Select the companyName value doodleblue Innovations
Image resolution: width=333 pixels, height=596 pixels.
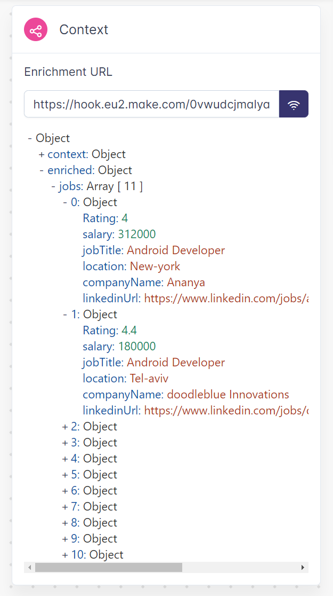tap(228, 395)
